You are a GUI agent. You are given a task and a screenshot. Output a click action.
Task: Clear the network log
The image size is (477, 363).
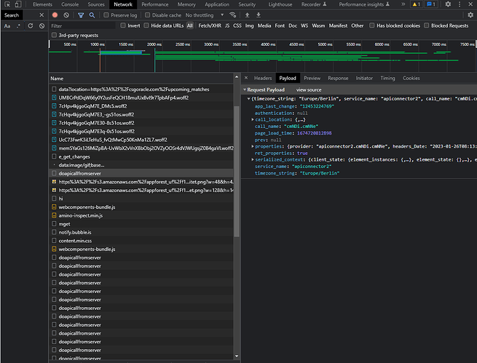pyautogui.click(x=67, y=15)
